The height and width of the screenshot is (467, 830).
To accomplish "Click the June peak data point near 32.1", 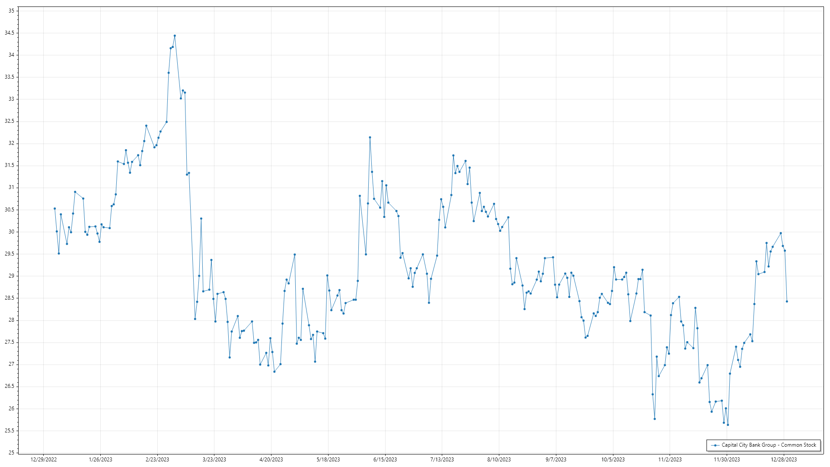I will point(370,138).
